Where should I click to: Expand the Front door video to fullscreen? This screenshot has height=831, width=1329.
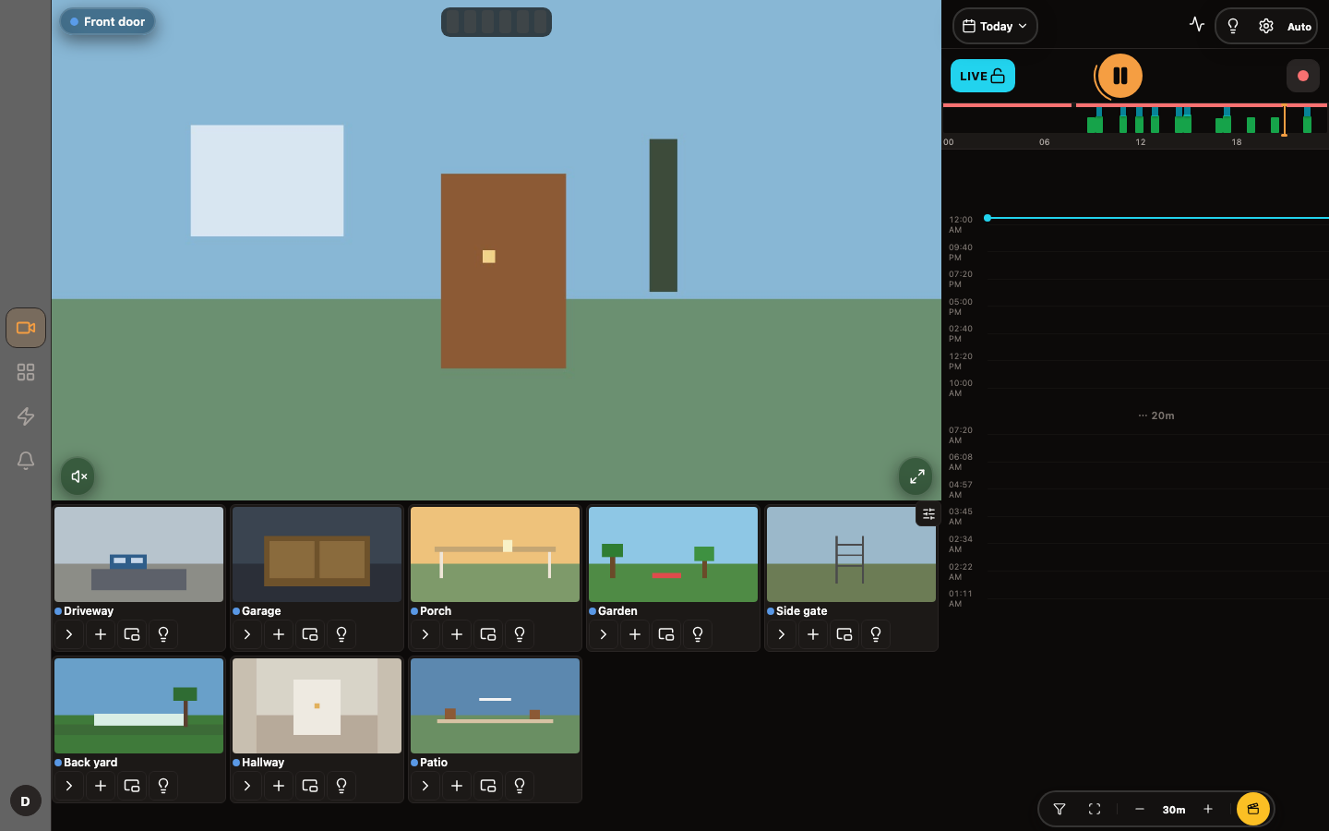[x=916, y=476]
